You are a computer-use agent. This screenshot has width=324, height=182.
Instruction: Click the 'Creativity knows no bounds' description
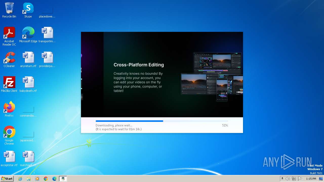tap(138, 82)
